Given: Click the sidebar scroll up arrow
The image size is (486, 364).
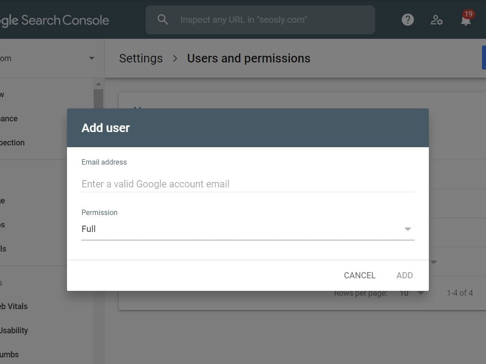Looking at the screenshot, I should click(x=98, y=84).
